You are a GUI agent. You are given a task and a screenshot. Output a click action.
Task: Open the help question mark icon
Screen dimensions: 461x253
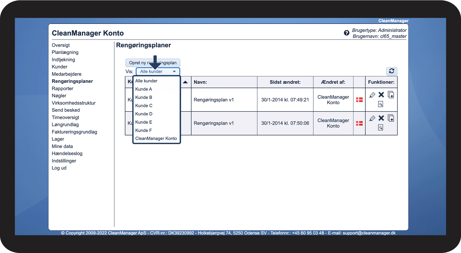pos(346,33)
